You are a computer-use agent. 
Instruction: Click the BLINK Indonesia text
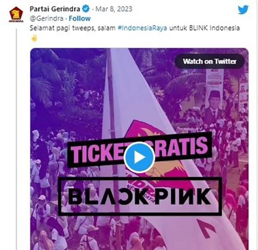pyautogui.click(x=214, y=28)
